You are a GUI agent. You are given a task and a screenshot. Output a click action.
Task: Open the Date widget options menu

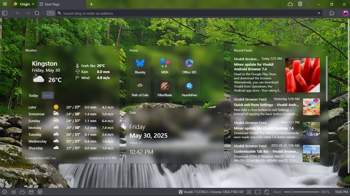(x=219, y=113)
